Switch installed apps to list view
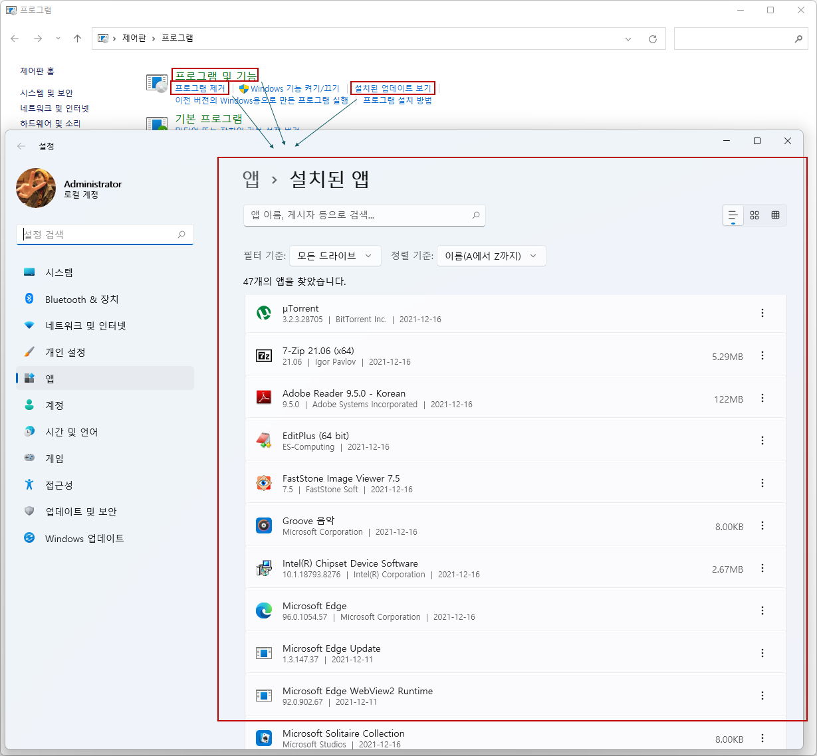 click(733, 215)
